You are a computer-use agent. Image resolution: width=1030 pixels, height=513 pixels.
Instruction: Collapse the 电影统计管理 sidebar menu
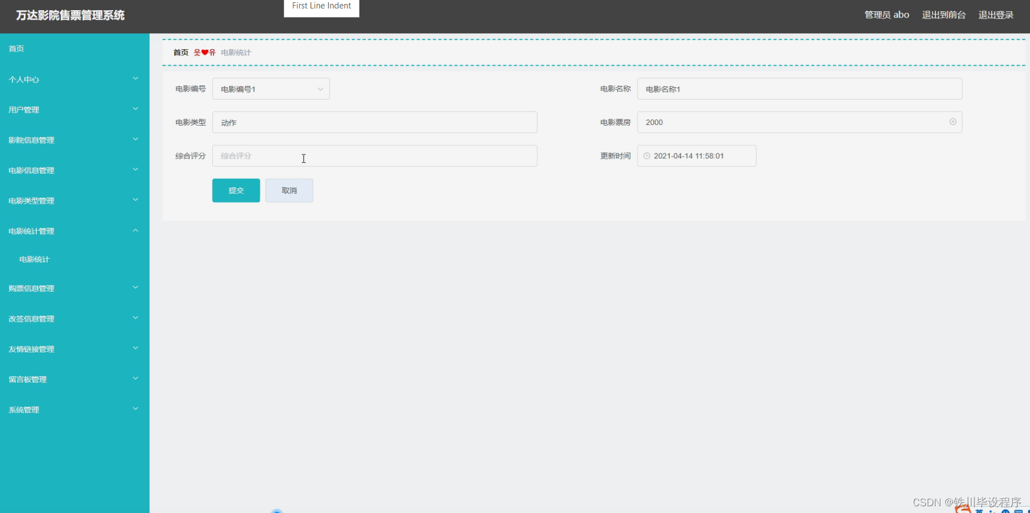pos(75,231)
